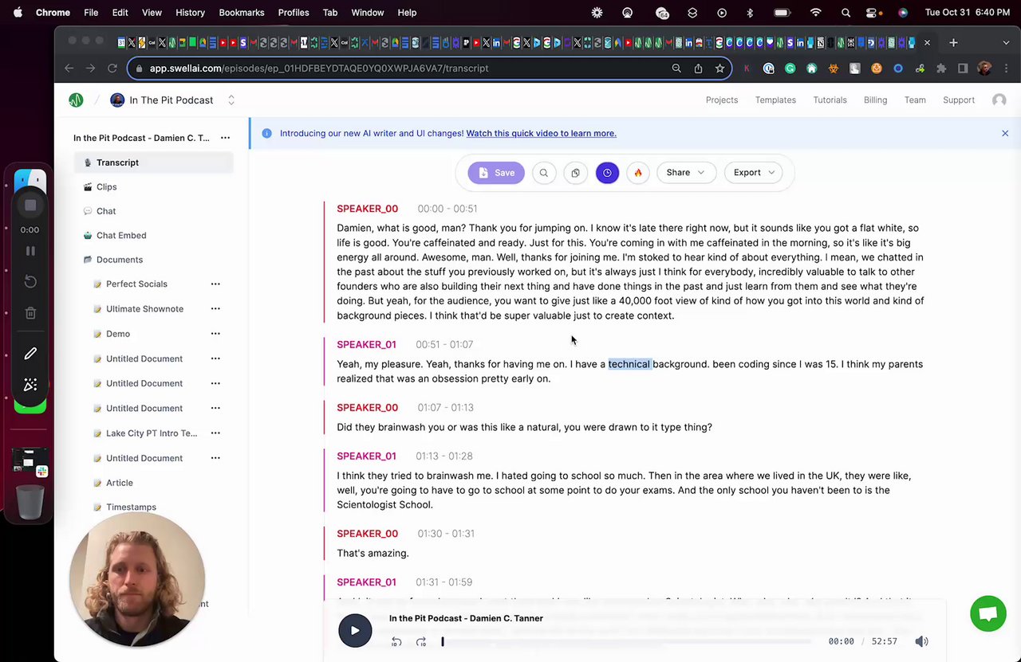The image size is (1021, 662).
Task: Open Chat Embed in the sidebar
Action: tap(121, 236)
